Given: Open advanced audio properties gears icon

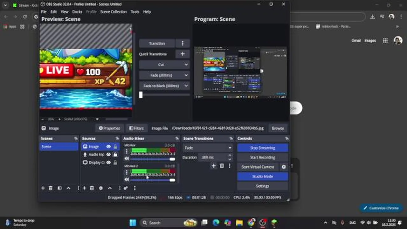Looking at the screenshot, I should click(x=126, y=188).
